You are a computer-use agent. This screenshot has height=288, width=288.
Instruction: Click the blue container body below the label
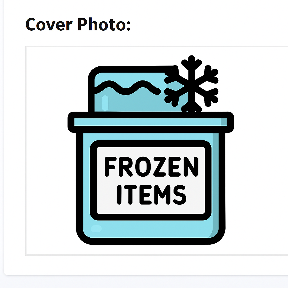click(x=147, y=229)
